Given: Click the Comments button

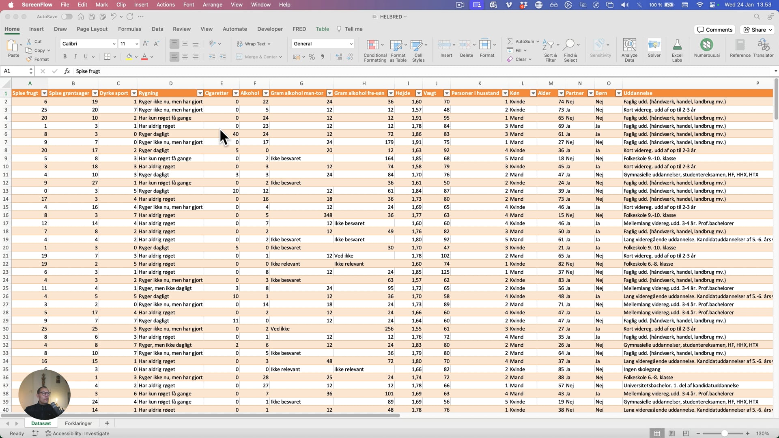Looking at the screenshot, I should pyautogui.click(x=715, y=30).
